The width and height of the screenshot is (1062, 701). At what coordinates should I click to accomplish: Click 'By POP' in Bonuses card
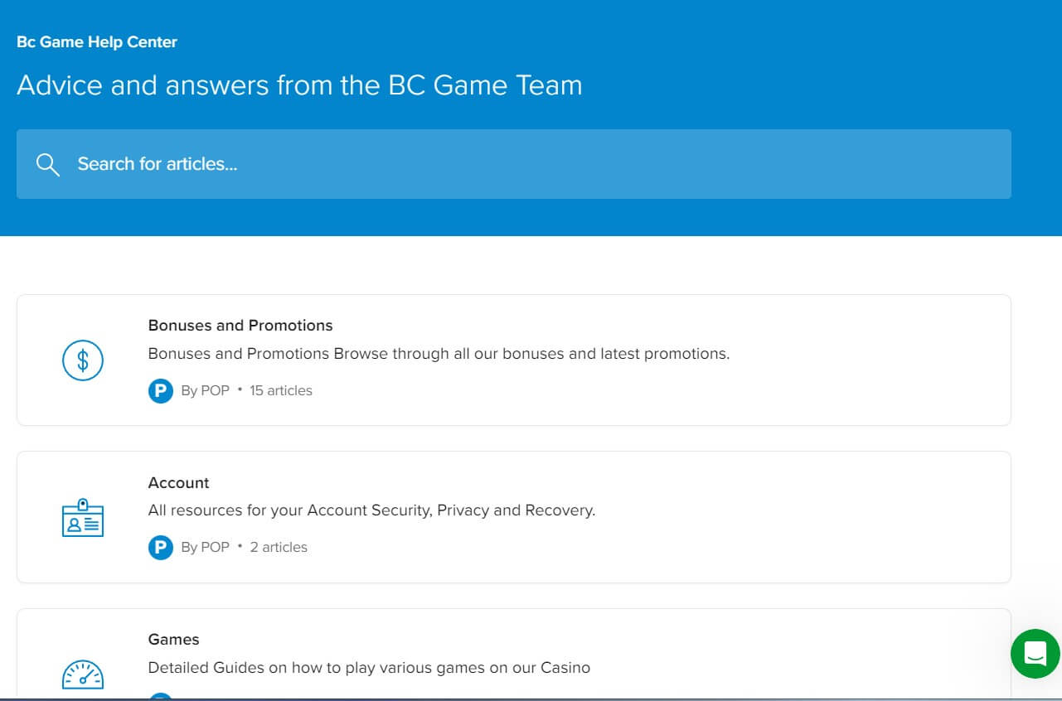pyautogui.click(x=206, y=390)
